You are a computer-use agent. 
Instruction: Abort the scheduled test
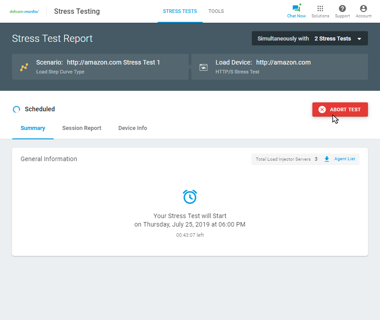(x=340, y=109)
